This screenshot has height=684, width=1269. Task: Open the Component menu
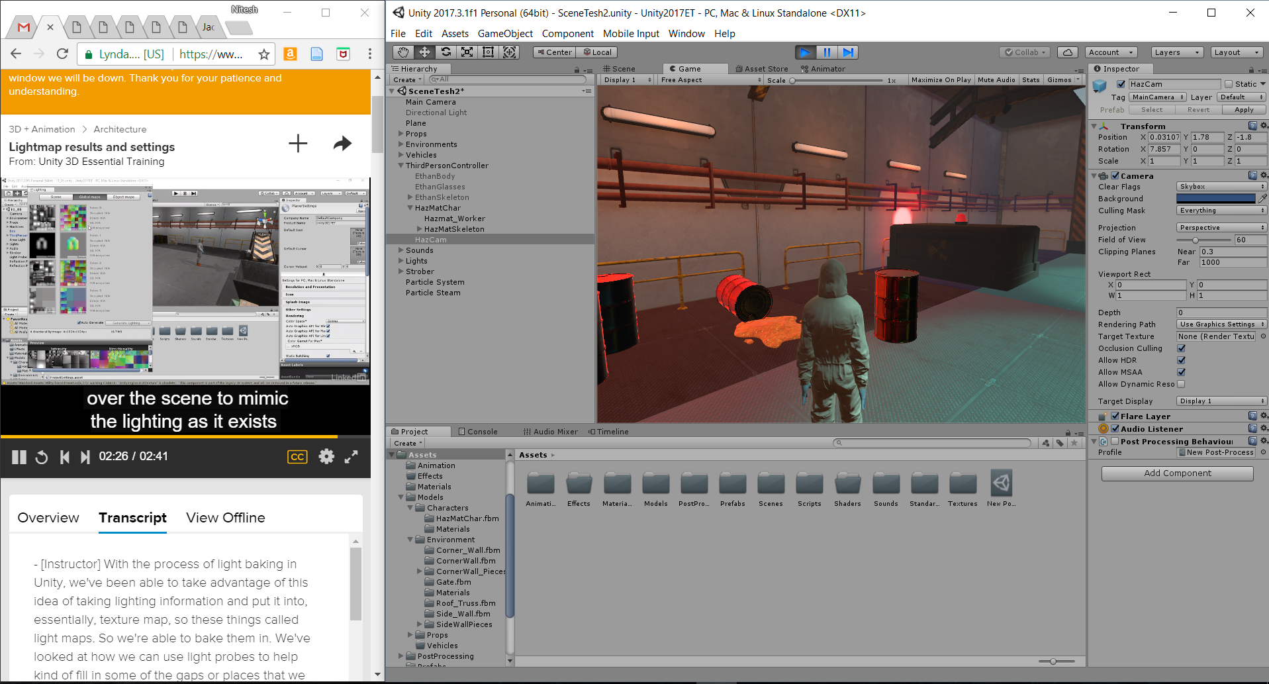coord(567,34)
